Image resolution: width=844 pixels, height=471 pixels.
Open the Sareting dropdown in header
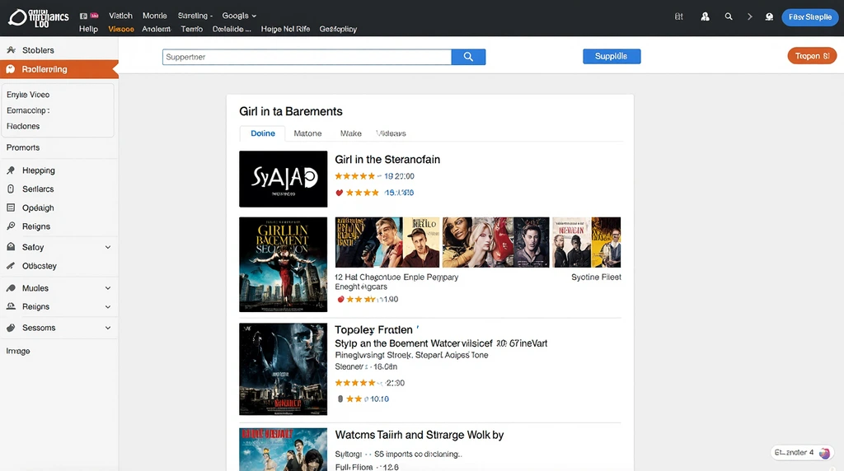click(x=195, y=16)
